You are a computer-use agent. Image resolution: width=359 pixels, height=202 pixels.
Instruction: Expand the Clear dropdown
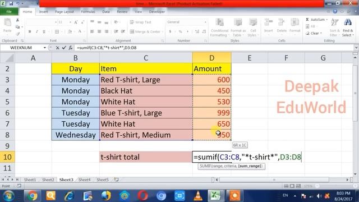point(321,33)
